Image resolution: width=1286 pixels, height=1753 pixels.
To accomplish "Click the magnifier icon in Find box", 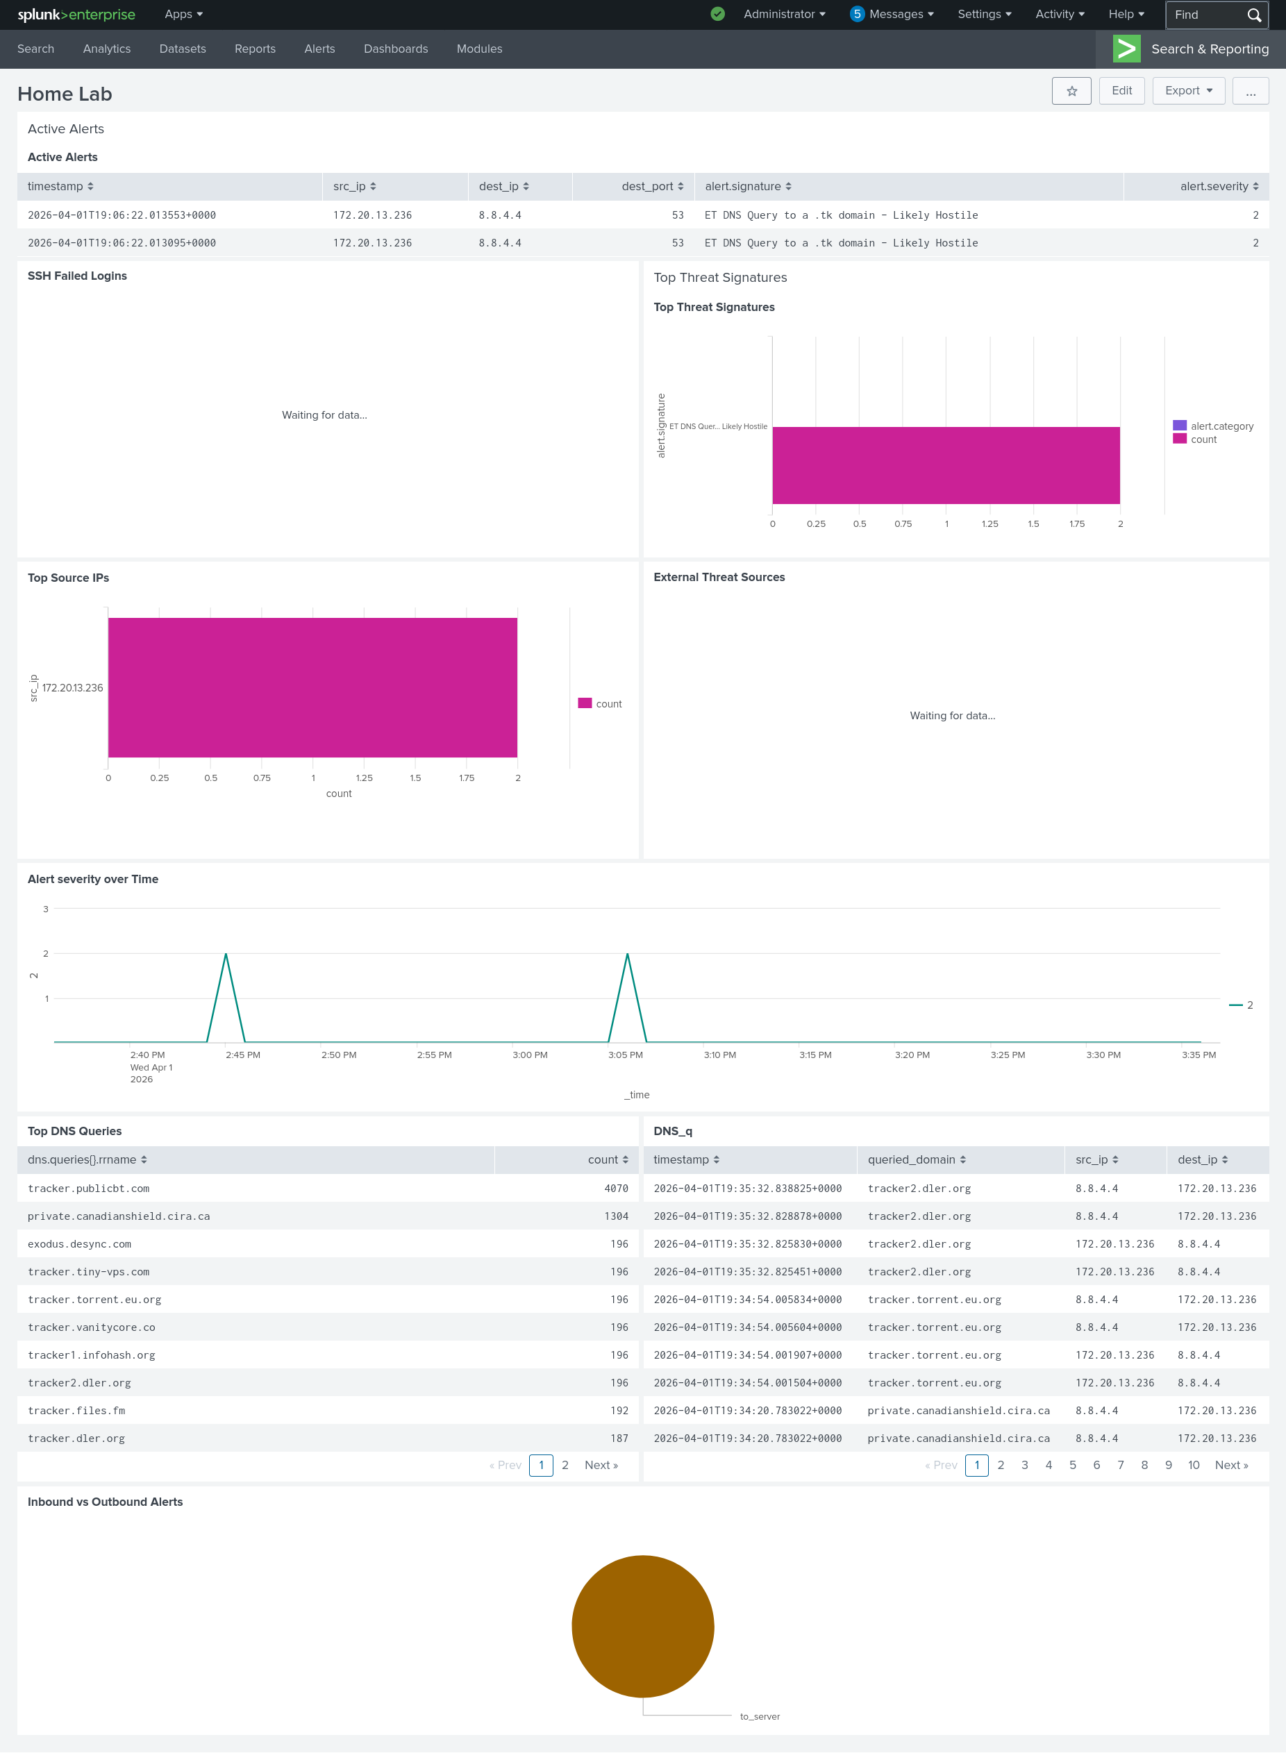I will pyautogui.click(x=1253, y=15).
